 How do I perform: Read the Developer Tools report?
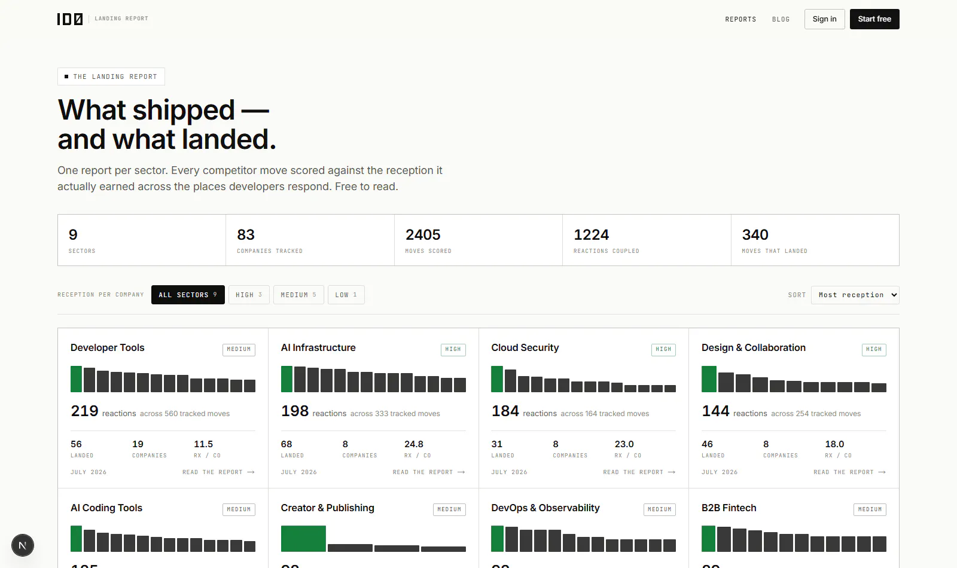click(x=219, y=472)
